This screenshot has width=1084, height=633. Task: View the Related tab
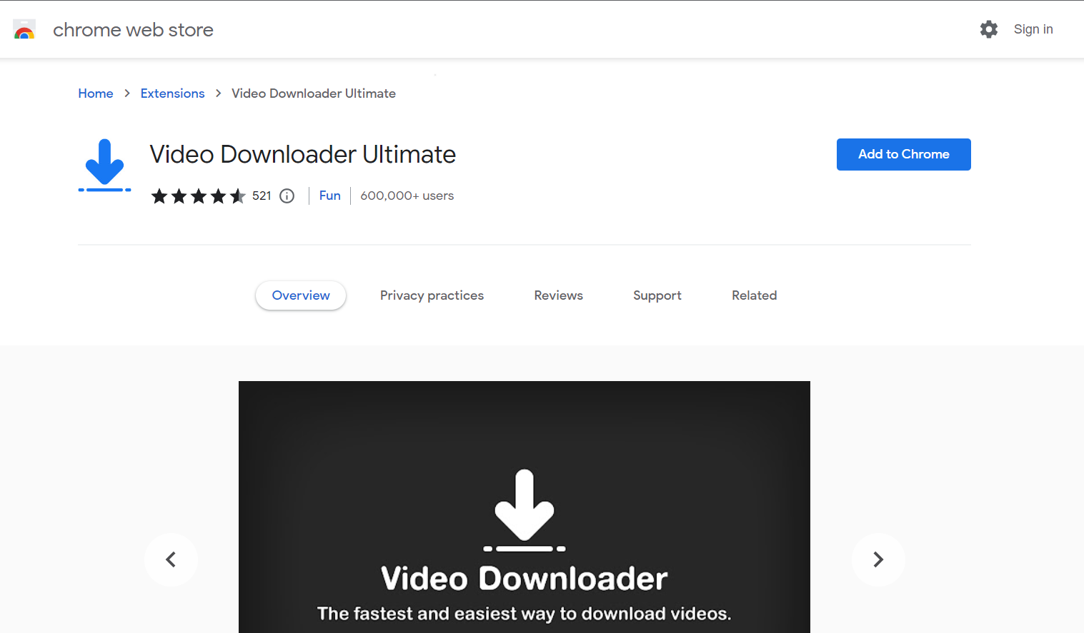(x=754, y=295)
